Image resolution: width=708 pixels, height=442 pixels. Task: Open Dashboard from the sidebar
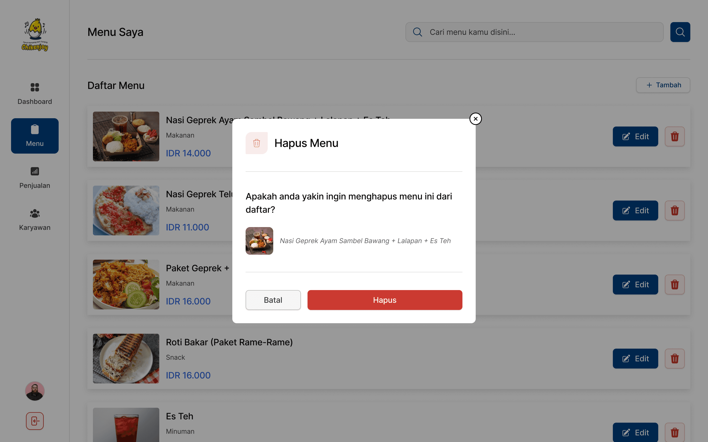[35, 94]
